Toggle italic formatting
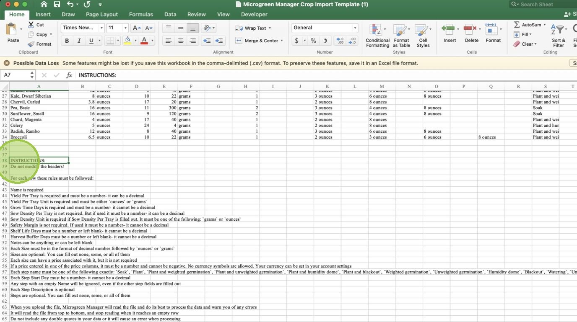The height and width of the screenshot is (322, 577). pos(79,41)
